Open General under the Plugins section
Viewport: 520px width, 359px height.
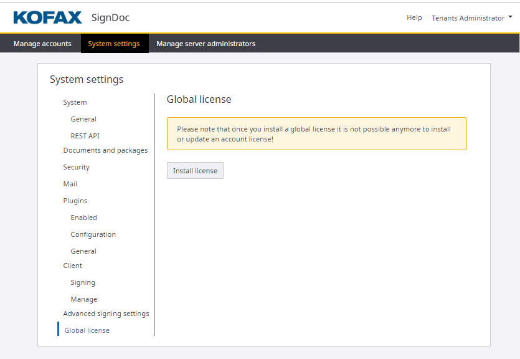click(x=83, y=251)
